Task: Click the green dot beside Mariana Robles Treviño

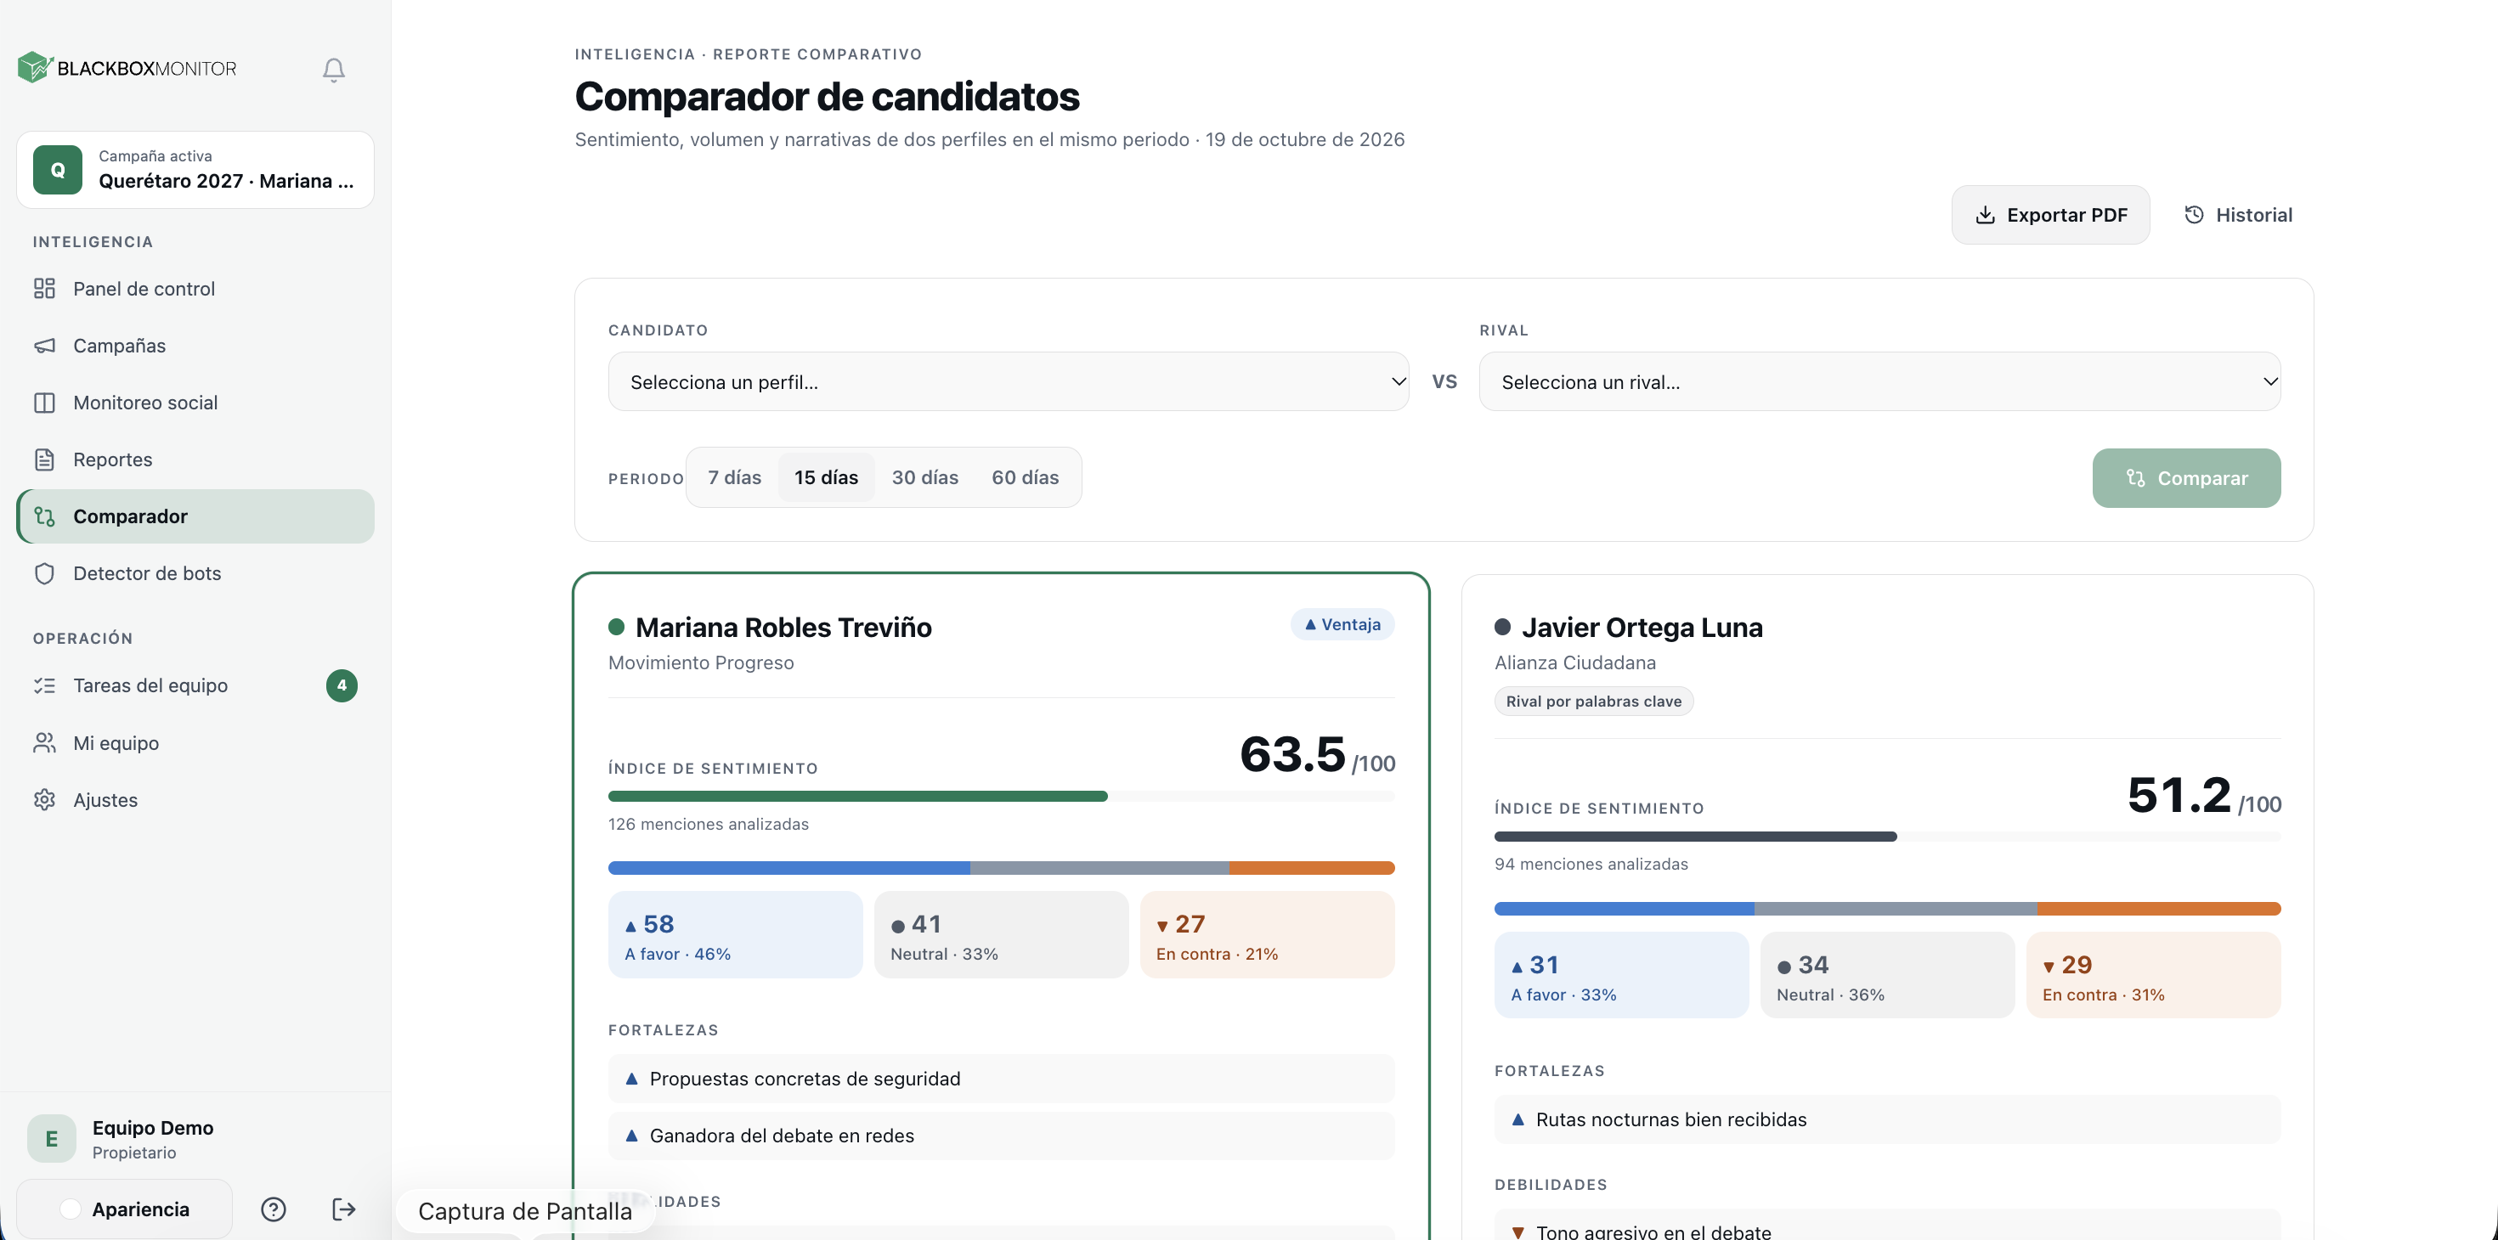Action: tap(616, 628)
